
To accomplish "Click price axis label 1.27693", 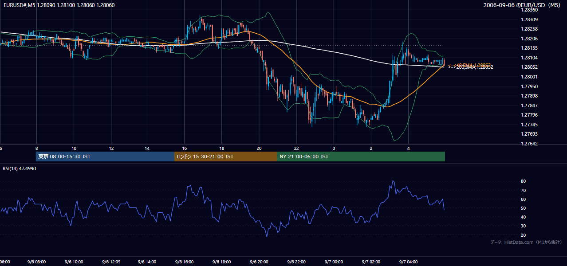I will click(530, 134).
